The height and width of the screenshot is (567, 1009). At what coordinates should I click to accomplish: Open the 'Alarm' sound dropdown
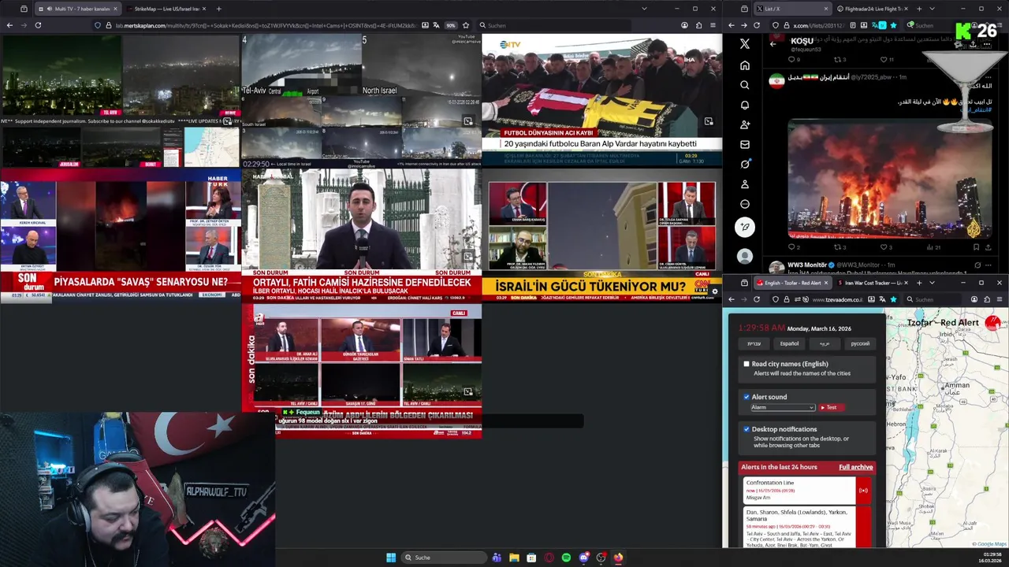782,407
